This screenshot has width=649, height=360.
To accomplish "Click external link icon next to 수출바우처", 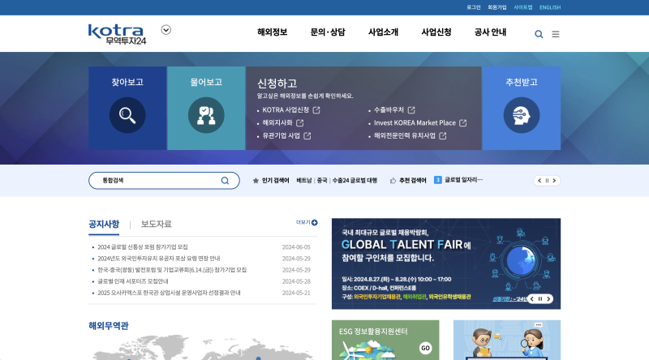I will tap(411, 110).
